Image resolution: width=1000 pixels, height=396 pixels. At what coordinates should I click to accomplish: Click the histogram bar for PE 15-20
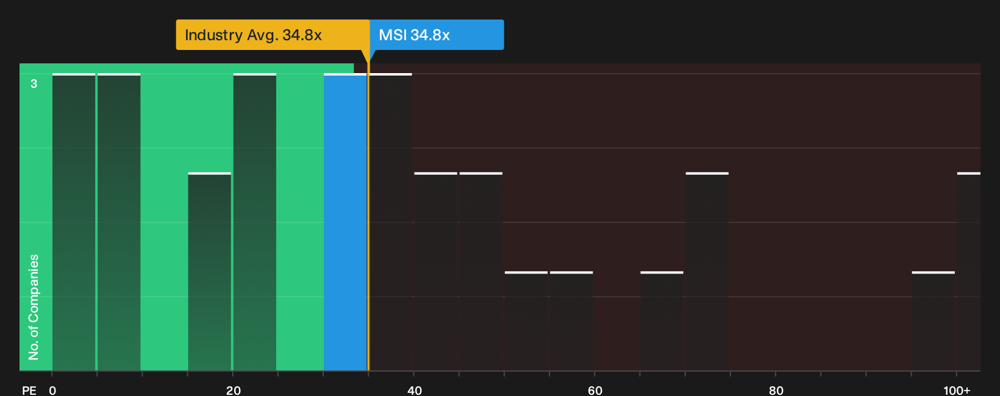[x=210, y=272]
